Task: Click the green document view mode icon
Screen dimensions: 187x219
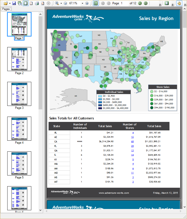Action: click(x=167, y=3)
